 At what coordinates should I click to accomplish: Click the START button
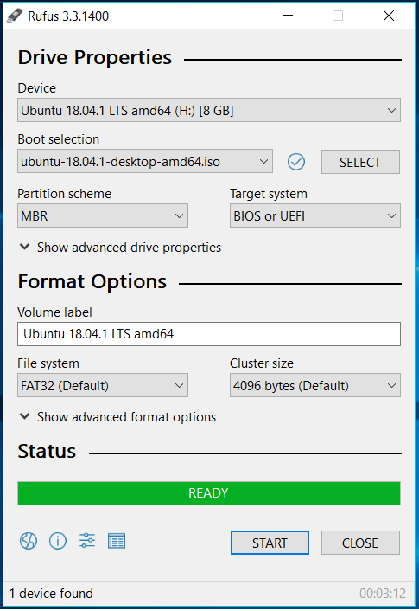(x=270, y=543)
